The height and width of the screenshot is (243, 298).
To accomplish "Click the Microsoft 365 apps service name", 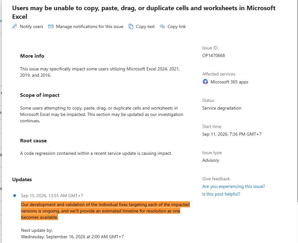I will tap(229, 82).
